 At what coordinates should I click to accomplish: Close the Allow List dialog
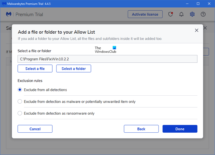(197, 30)
